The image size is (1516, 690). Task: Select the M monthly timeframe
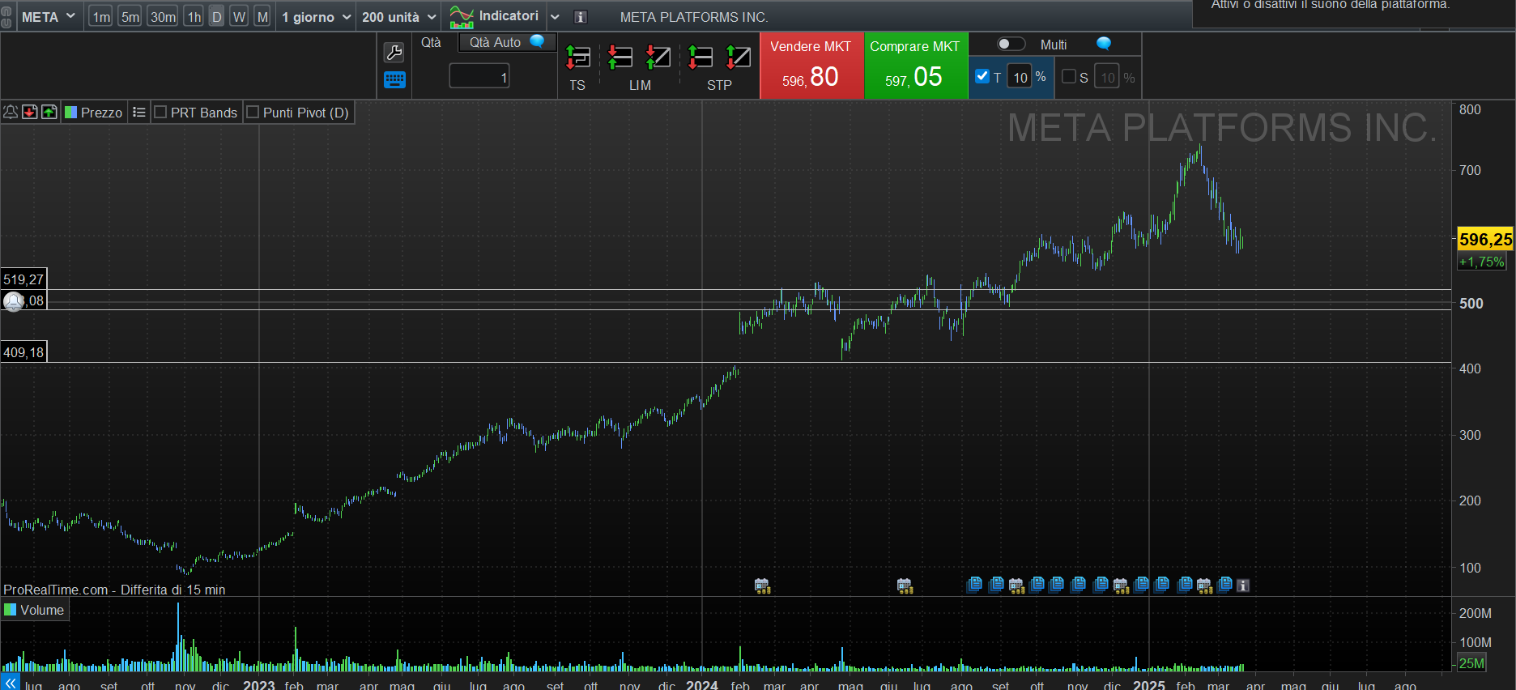(x=262, y=17)
